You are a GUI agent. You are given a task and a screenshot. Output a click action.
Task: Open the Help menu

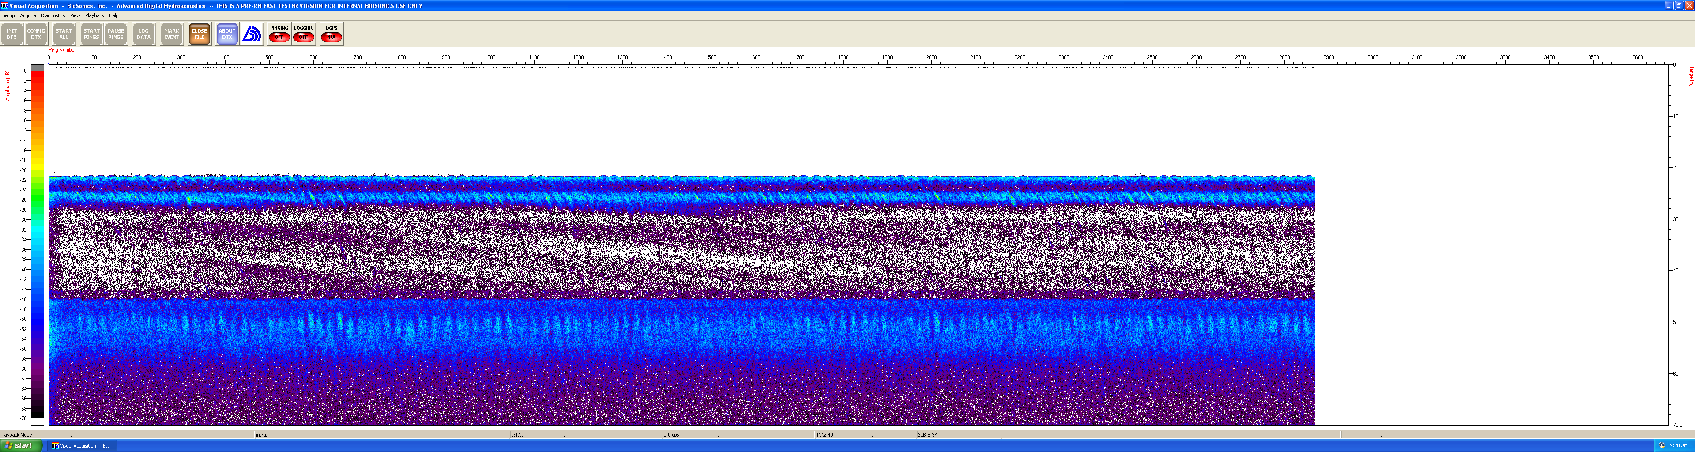pos(113,15)
